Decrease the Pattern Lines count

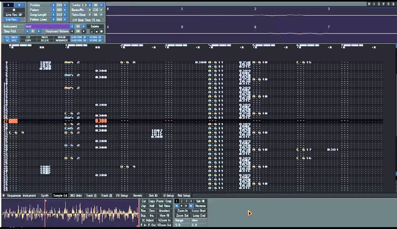53,19
